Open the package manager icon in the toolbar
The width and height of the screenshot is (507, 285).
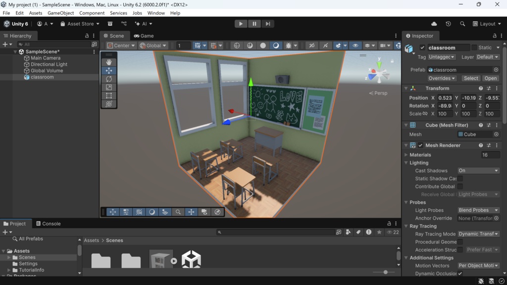coord(110,24)
